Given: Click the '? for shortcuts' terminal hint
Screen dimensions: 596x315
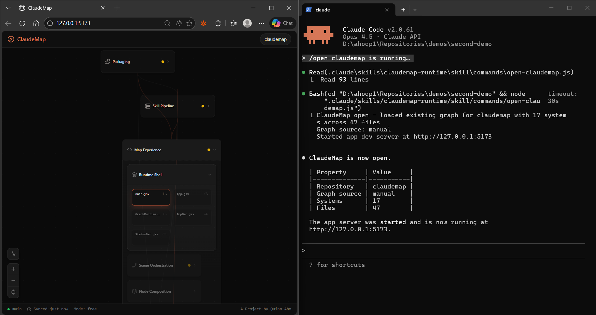Looking at the screenshot, I should (x=337, y=265).
